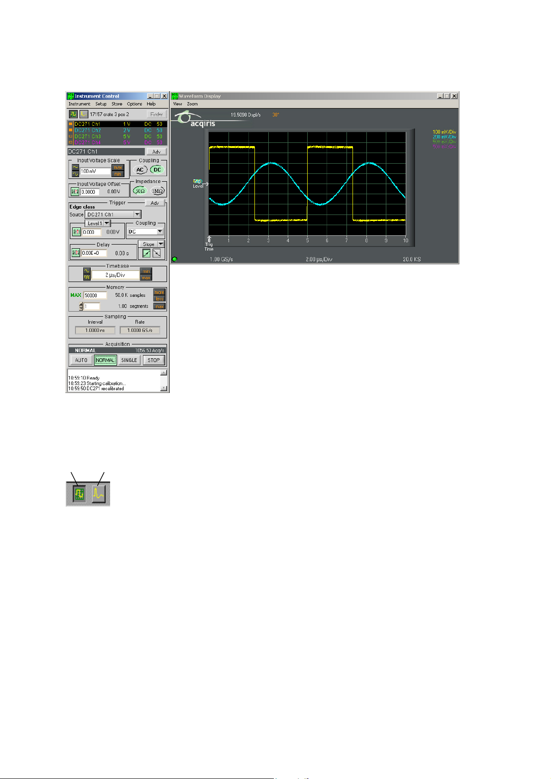This screenshot has height=779, width=551.
Task: Open trigger Delay adjust icon
Action: tap(76, 253)
